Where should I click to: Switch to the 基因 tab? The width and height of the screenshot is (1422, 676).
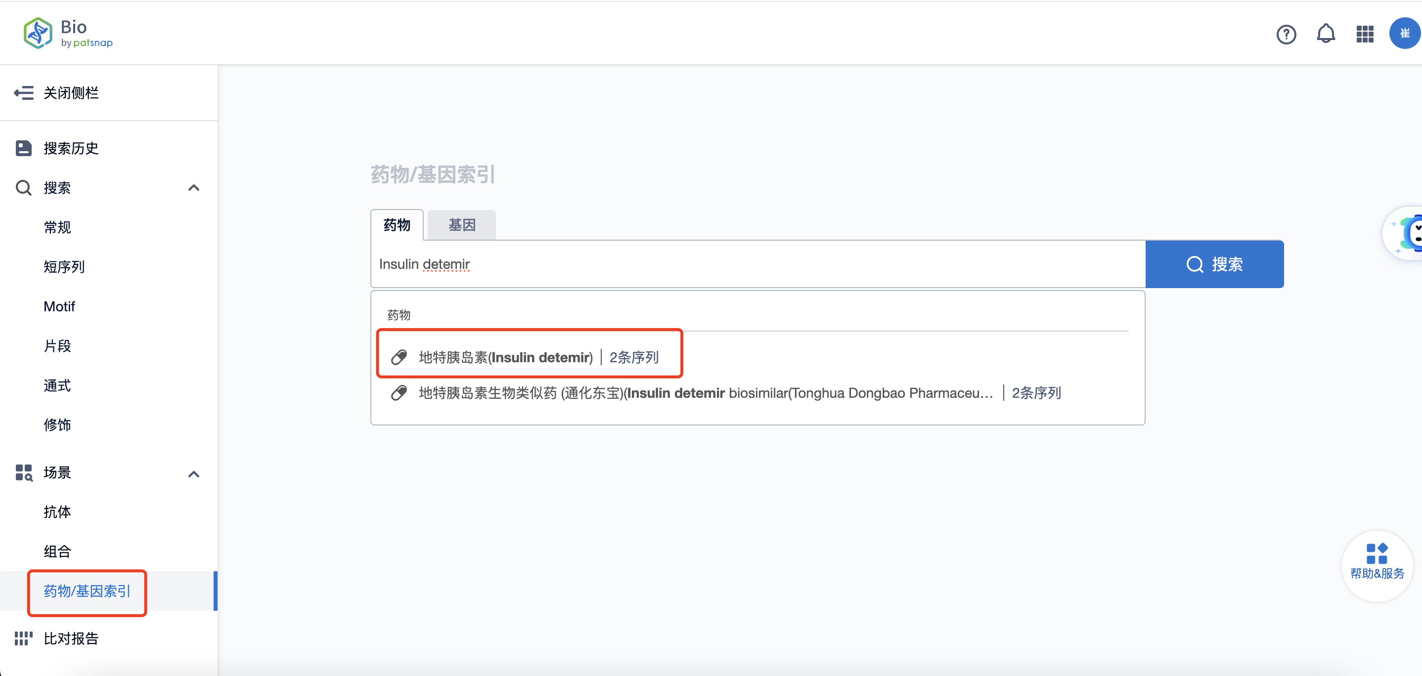pyautogui.click(x=461, y=225)
